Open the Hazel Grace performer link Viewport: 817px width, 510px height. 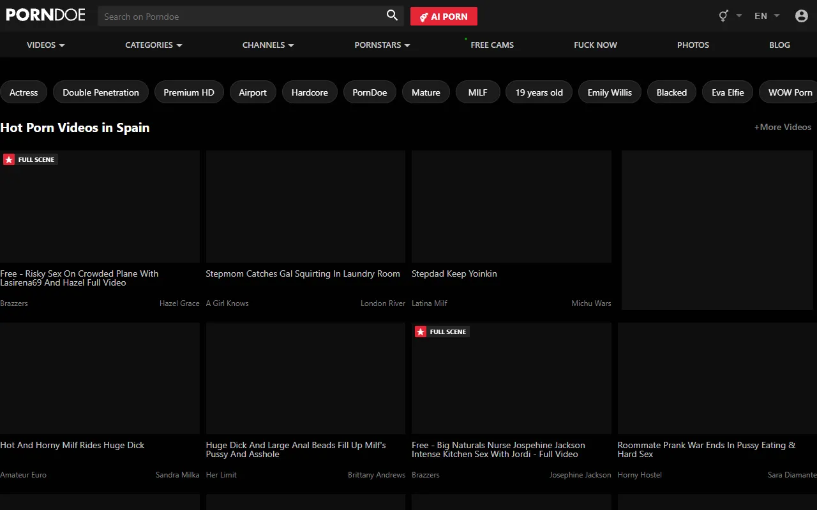179,303
